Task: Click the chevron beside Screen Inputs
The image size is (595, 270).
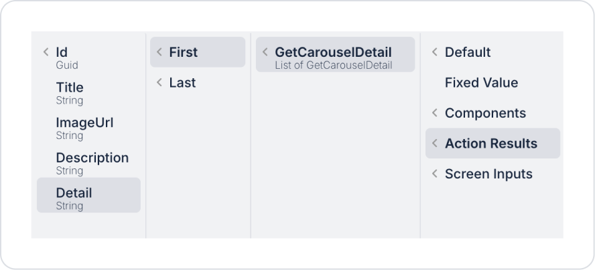Action: [x=435, y=174]
